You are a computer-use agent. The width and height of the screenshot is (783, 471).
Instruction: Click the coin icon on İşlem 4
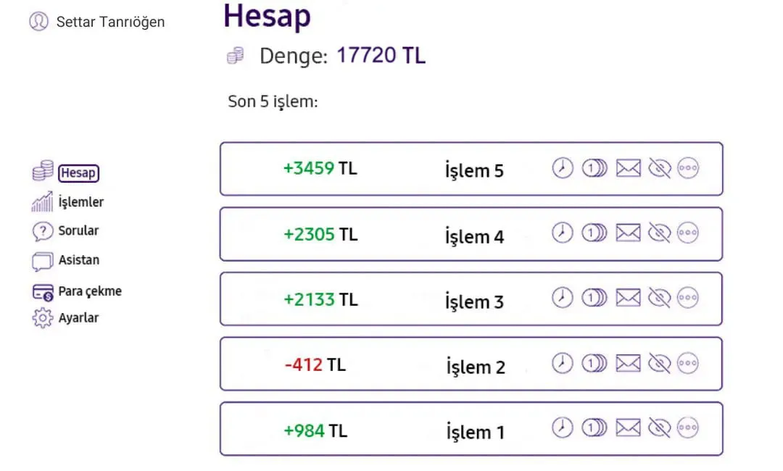click(594, 233)
